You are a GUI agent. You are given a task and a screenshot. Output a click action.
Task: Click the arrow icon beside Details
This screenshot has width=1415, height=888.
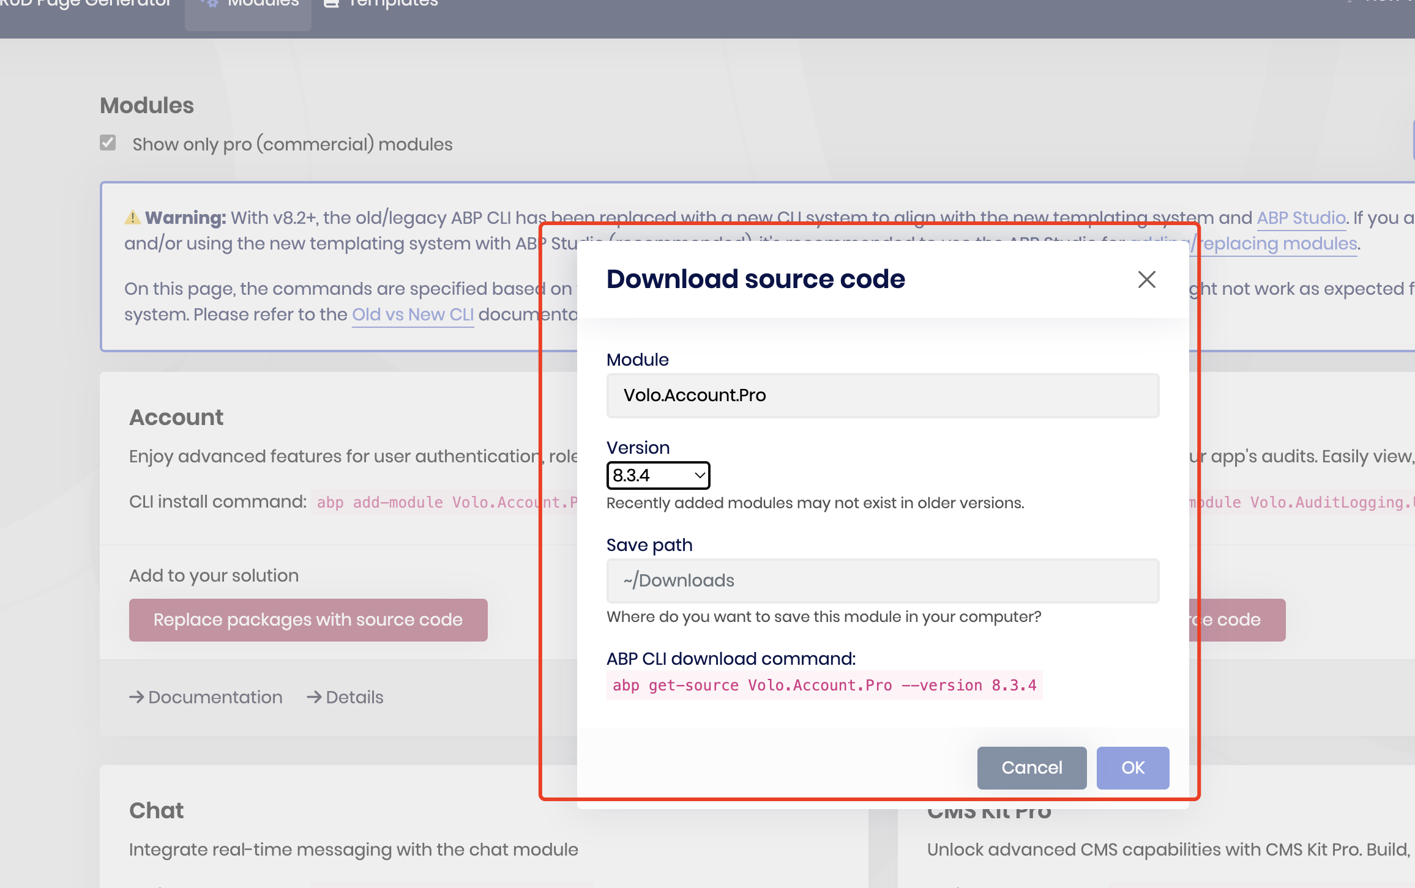tap(314, 697)
